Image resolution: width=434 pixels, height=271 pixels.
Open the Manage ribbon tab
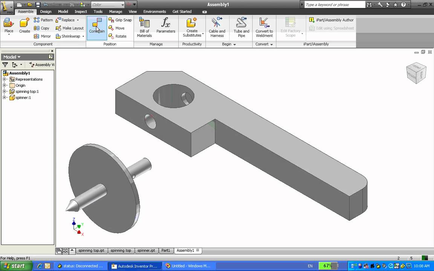[x=115, y=12]
